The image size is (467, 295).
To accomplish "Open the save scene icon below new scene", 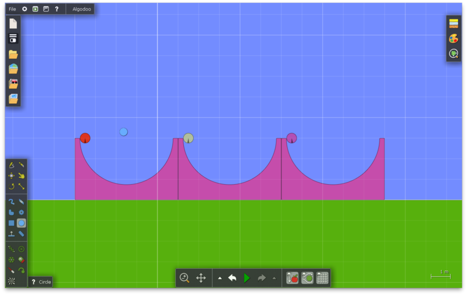I will click(13, 38).
